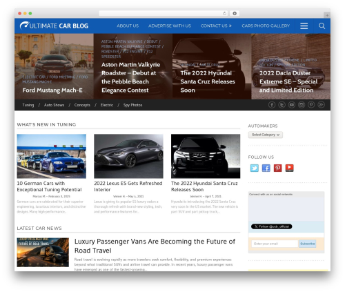345x292 pixels.
Task: Open 10 German Cars tuning article title
Action: pyautogui.click(x=49, y=186)
